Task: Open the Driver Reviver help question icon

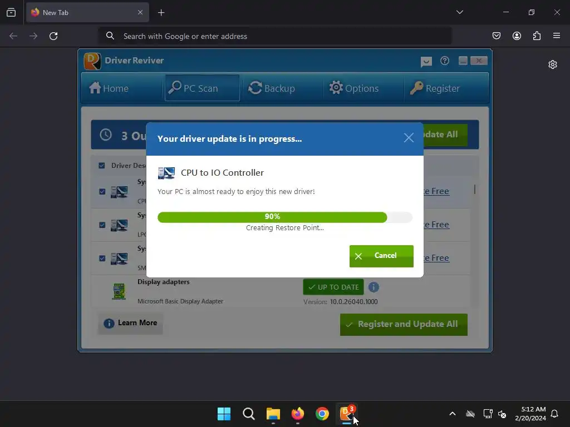Action: [x=445, y=61]
